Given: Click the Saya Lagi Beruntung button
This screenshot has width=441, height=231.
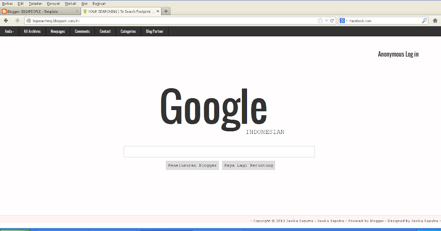Looking at the screenshot, I should (x=248, y=165).
